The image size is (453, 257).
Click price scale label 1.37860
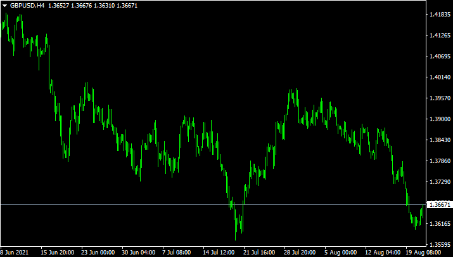pos(440,161)
